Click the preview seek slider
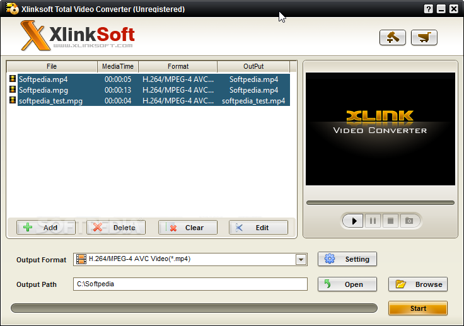Viewport: 464px width, 326px height. pyautogui.click(x=380, y=203)
